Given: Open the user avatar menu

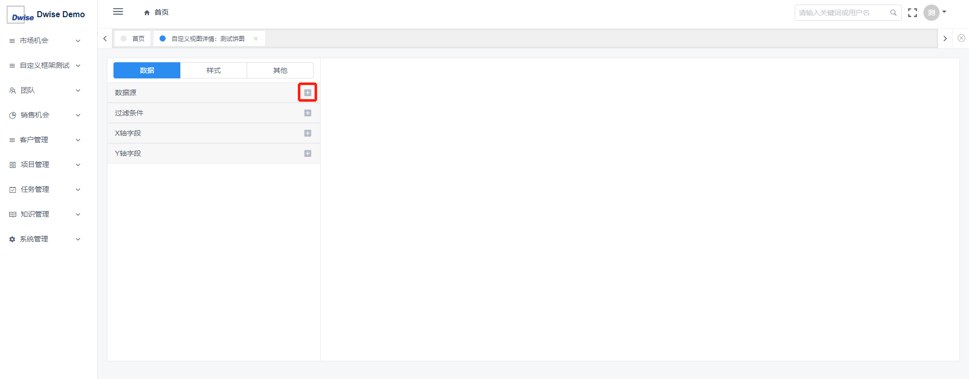Looking at the screenshot, I should click(x=935, y=13).
